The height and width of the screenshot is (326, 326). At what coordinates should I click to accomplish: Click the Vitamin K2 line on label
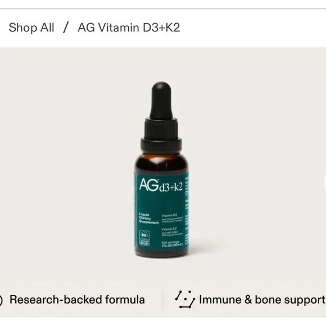169,229
